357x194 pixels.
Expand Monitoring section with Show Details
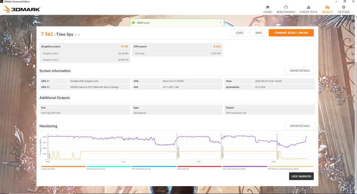coord(300,126)
